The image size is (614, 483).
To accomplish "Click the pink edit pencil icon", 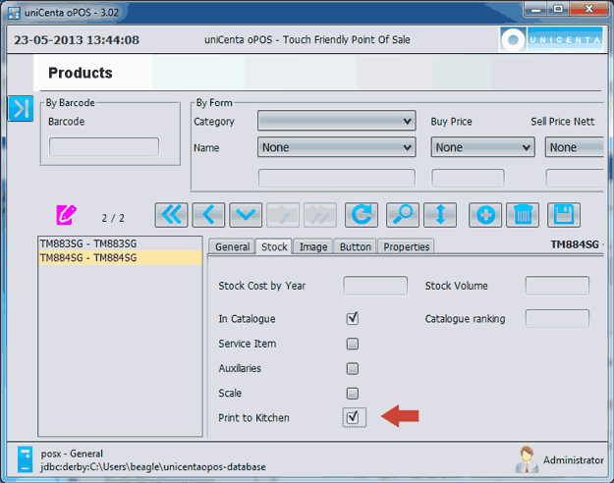I will [67, 214].
